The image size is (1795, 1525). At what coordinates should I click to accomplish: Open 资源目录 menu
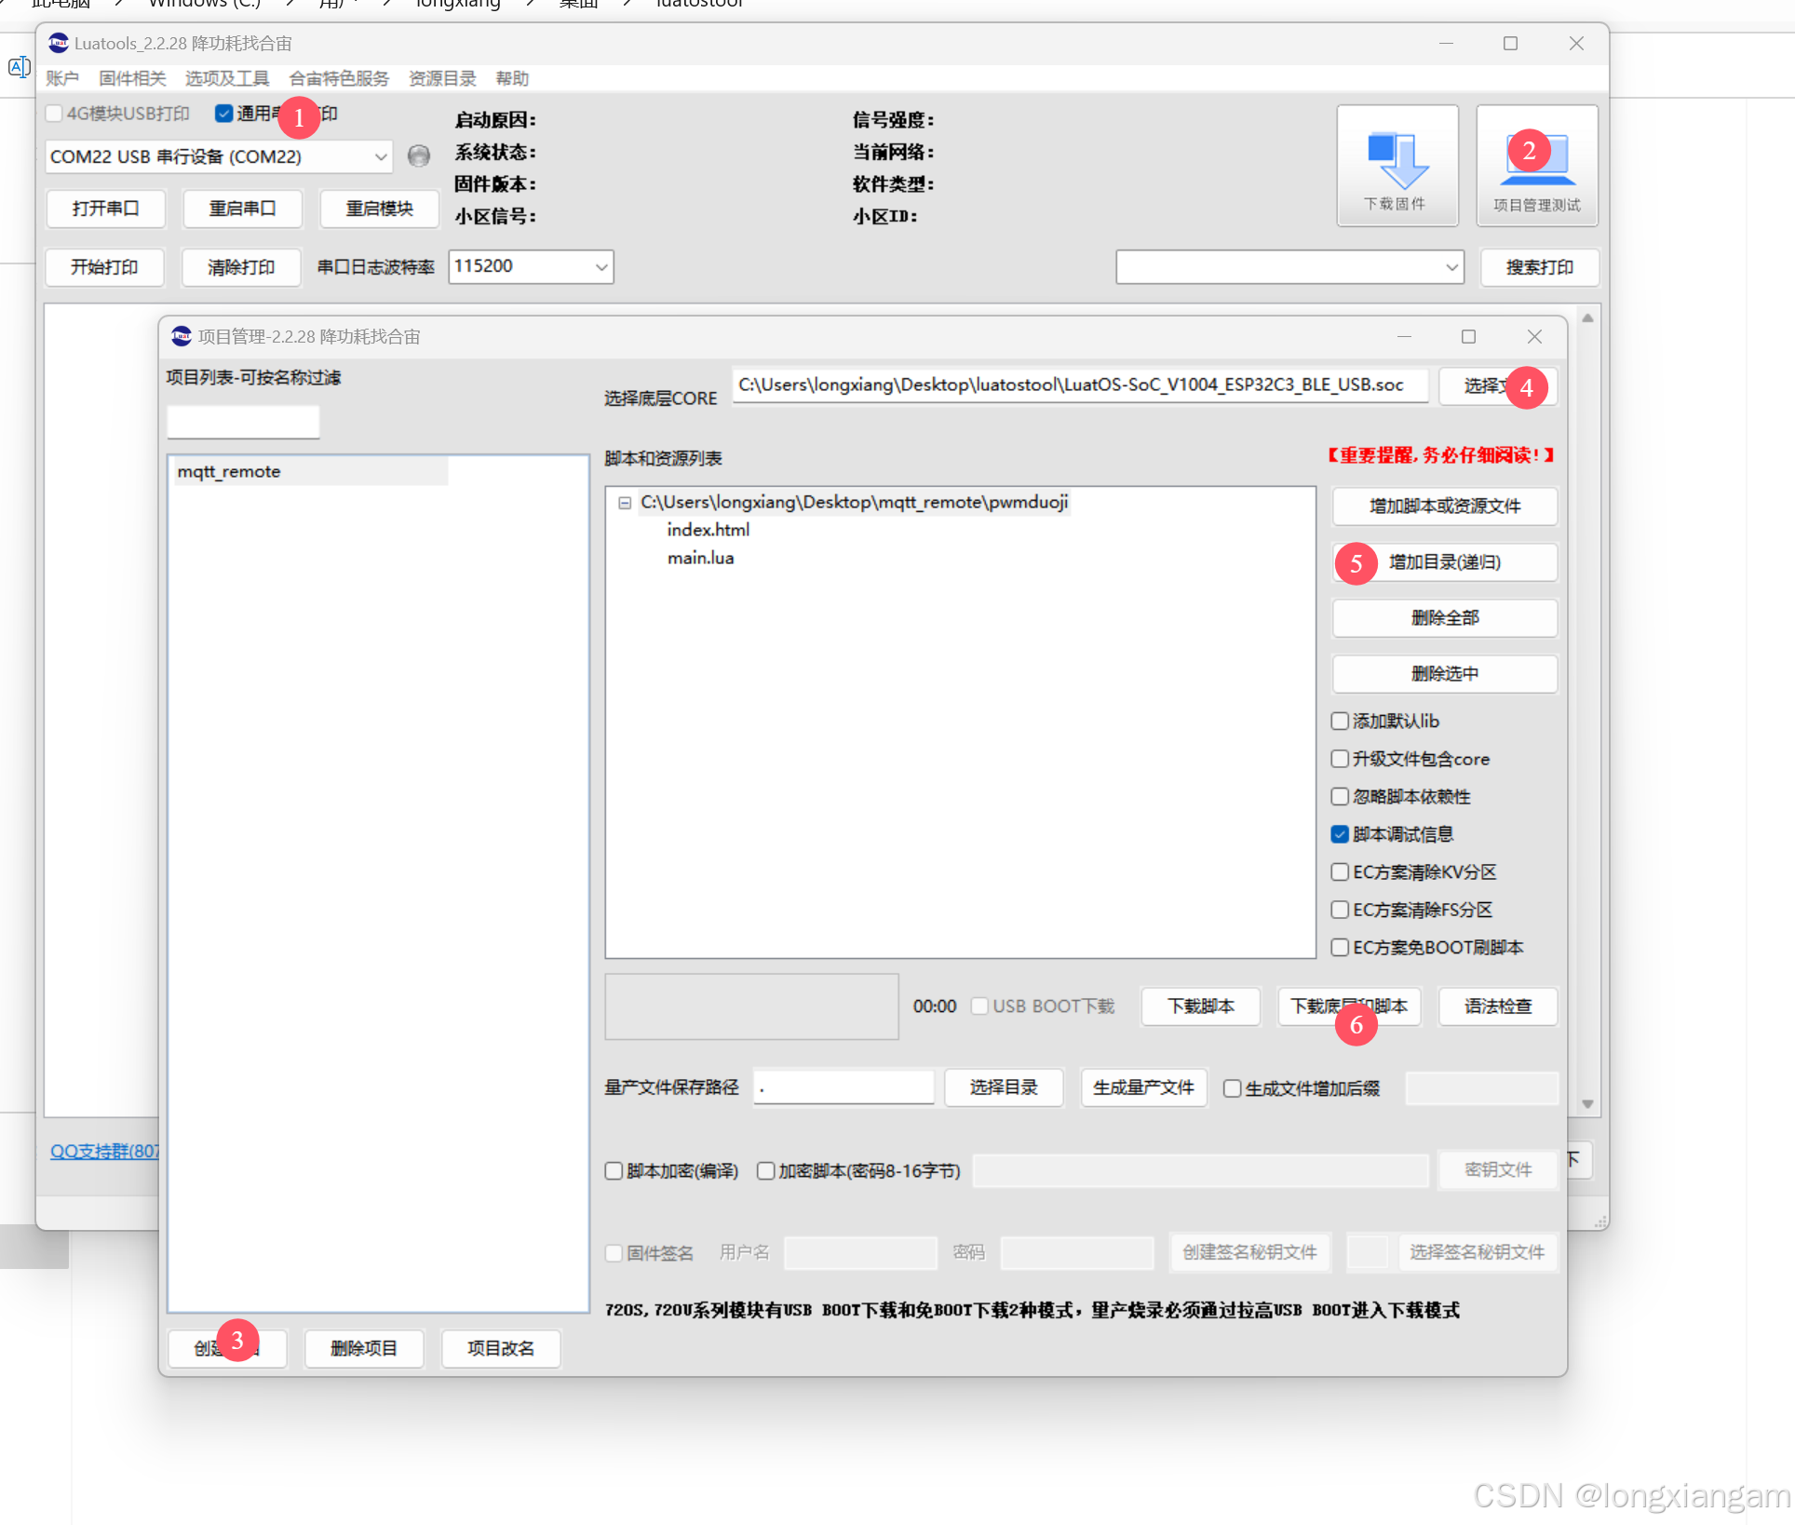442,79
